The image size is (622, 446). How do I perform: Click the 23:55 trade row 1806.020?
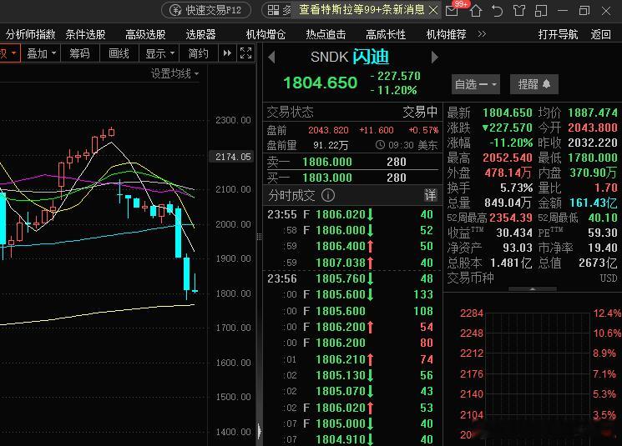pos(351,215)
